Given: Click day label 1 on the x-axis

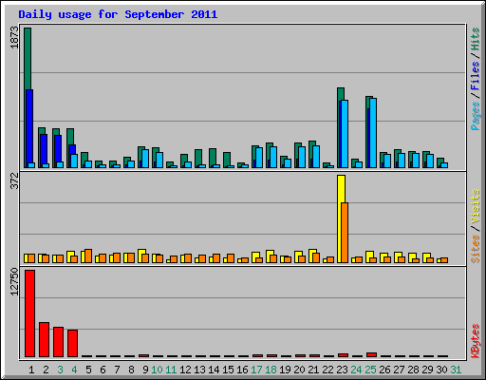Looking at the screenshot, I should (31, 370).
